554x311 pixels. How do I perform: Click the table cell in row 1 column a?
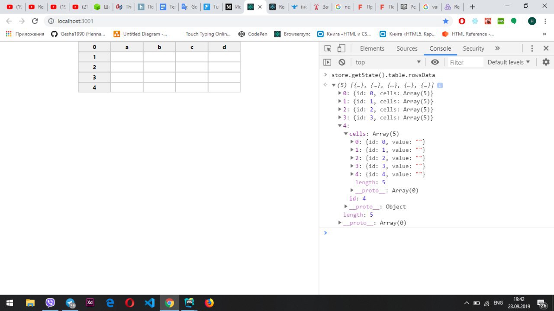pyautogui.click(x=127, y=57)
